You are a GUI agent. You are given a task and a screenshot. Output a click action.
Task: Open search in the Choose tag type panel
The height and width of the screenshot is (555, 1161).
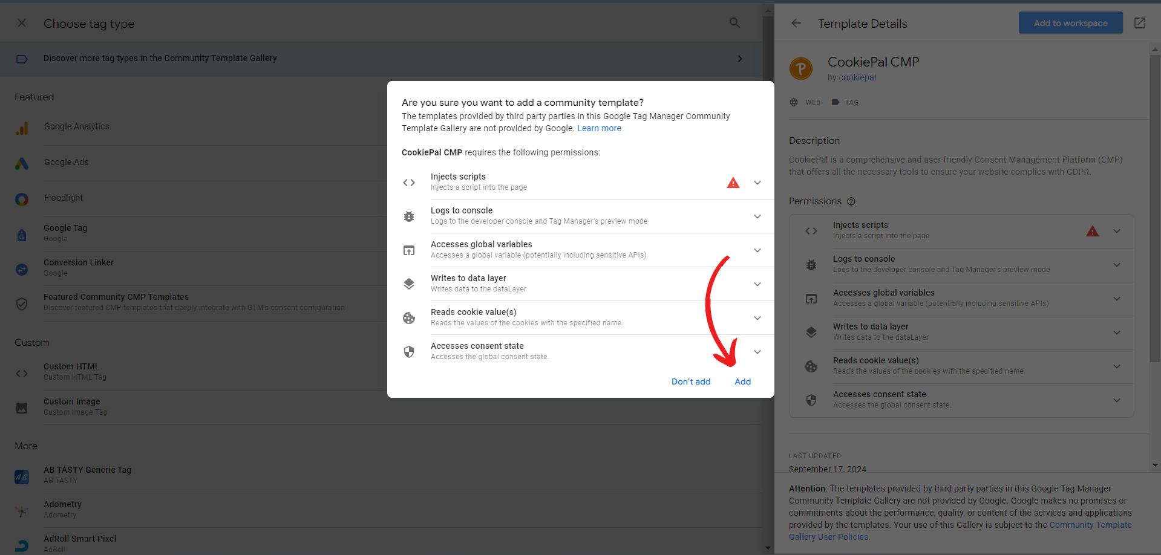click(x=734, y=22)
